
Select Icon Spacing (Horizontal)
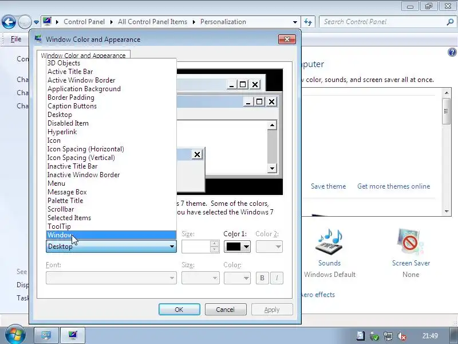point(111,149)
